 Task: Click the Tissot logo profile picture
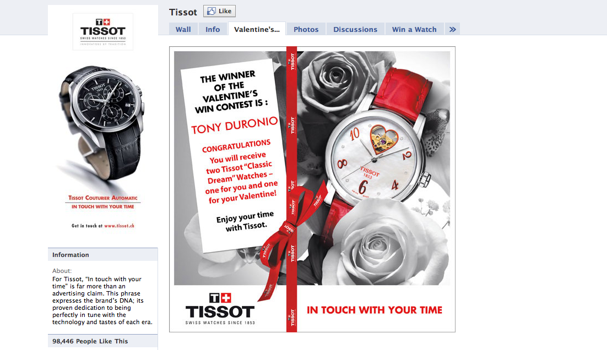point(103,32)
